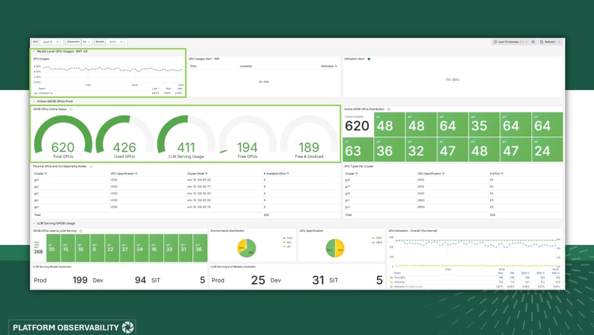Click the distribution tile showing 36
Screen dimensions: 594x335
[389, 150]
